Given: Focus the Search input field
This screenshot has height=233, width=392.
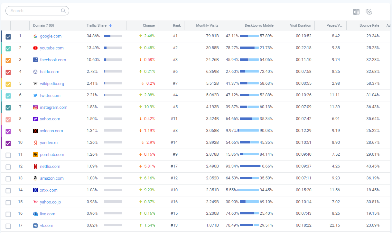Looking at the screenshot, I should [37, 11].
